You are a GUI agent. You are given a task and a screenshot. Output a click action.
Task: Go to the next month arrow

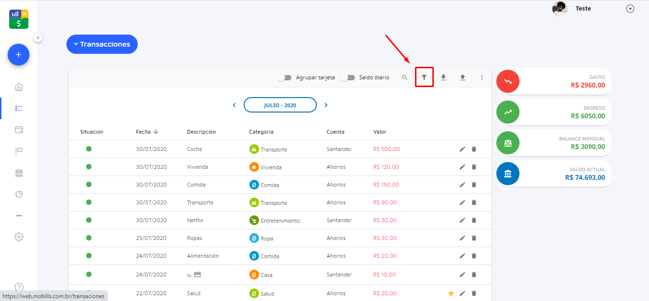pos(326,105)
